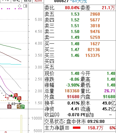Image resolution: width=116 pixels, height=133 pixels.
Task: Open the 涨 badge under the chart
Action: 9,106
